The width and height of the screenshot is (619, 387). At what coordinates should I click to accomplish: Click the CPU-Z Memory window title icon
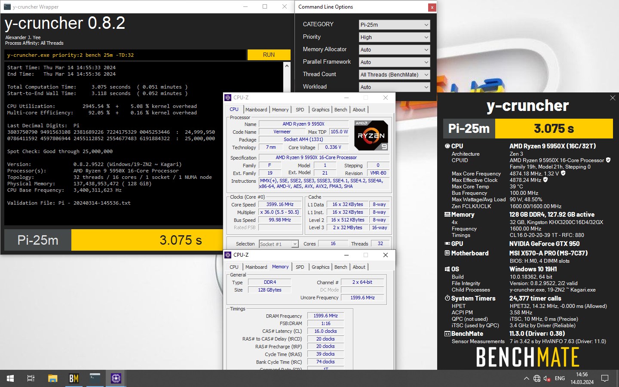(x=228, y=255)
